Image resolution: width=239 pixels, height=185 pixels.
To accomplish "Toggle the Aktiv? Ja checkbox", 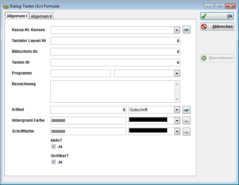I will coord(53,147).
